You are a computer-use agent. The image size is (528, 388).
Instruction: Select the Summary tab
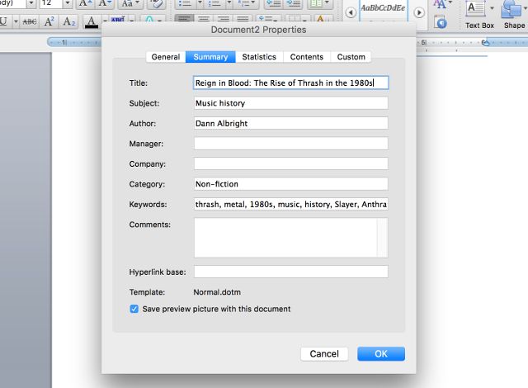210,57
